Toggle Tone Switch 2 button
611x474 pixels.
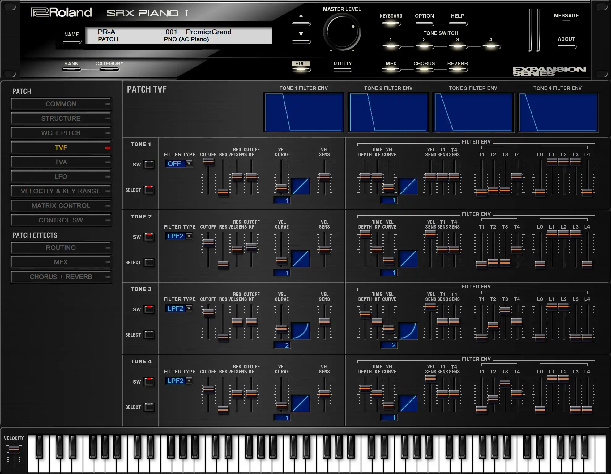[424, 46]
